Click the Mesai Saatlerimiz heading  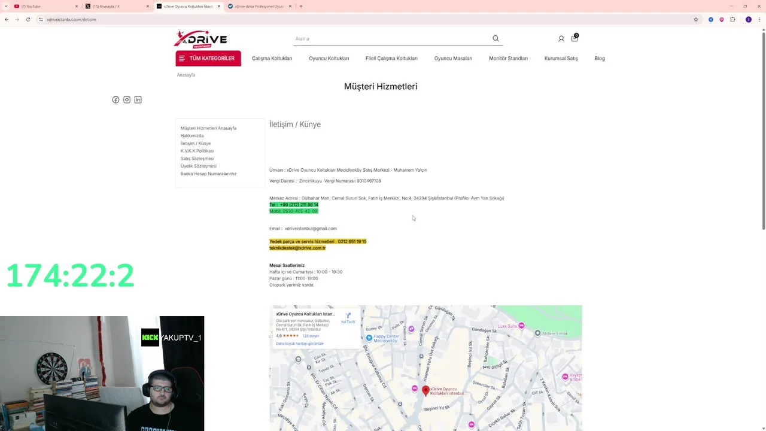coord(287,265)
